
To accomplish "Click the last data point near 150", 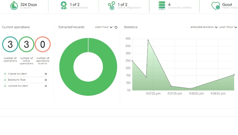I will tap(234, 75).
